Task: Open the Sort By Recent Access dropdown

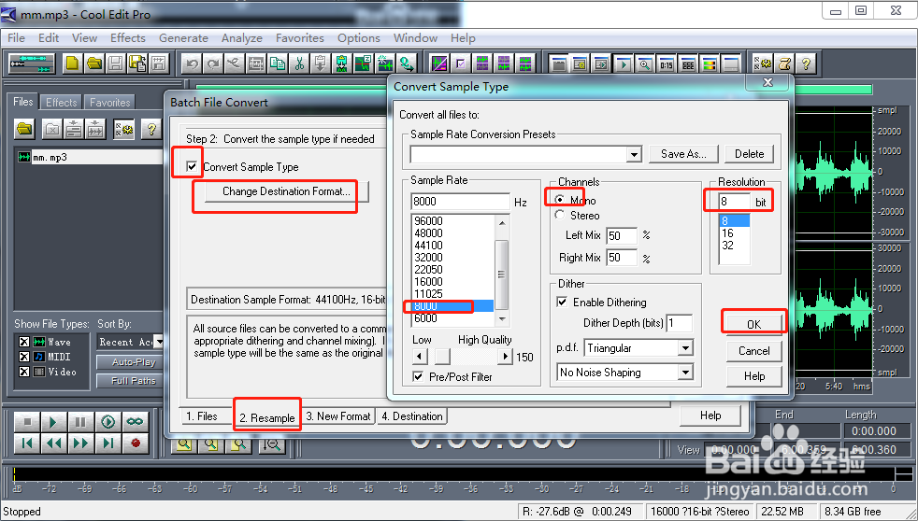Action: pos(158,342)
